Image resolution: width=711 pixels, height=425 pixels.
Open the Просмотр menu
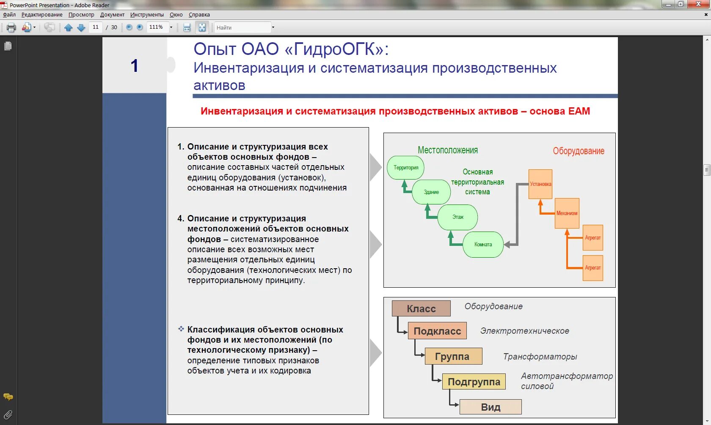click(x=81, y=15)
